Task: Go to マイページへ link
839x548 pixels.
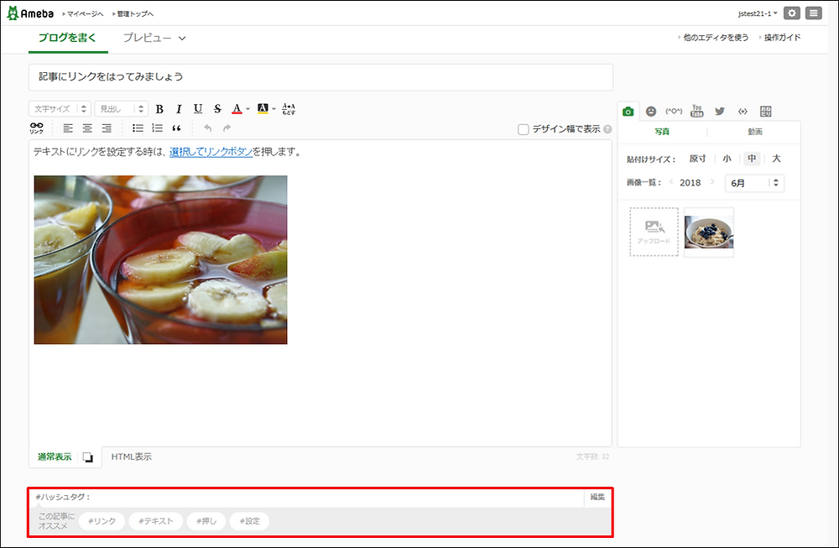Action: tap(83, 14)
